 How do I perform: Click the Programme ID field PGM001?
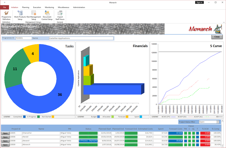pos(24,38)
